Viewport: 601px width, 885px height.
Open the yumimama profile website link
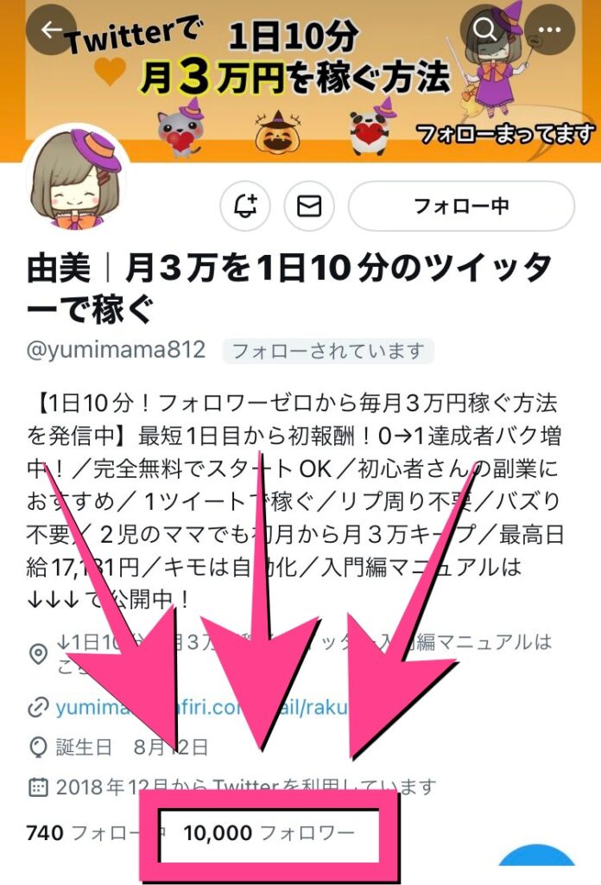[200, 707]
